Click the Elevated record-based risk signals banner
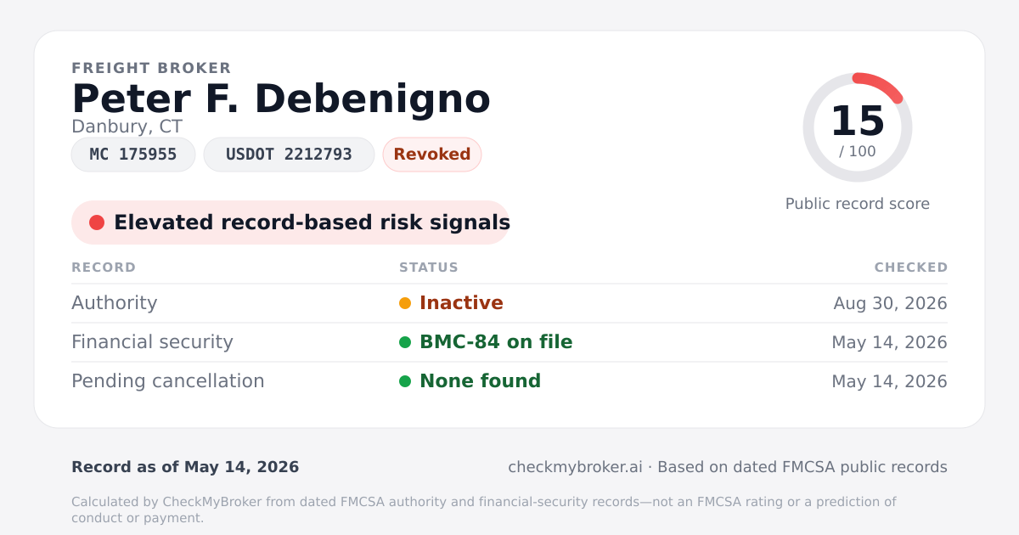 [290, 222]
